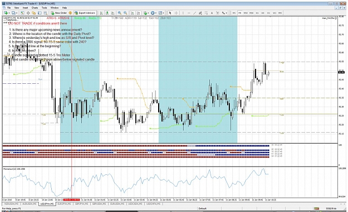Switch chart to M5 timeframe
This screenshot has width=348, height=212.
[x=239, y=13]
